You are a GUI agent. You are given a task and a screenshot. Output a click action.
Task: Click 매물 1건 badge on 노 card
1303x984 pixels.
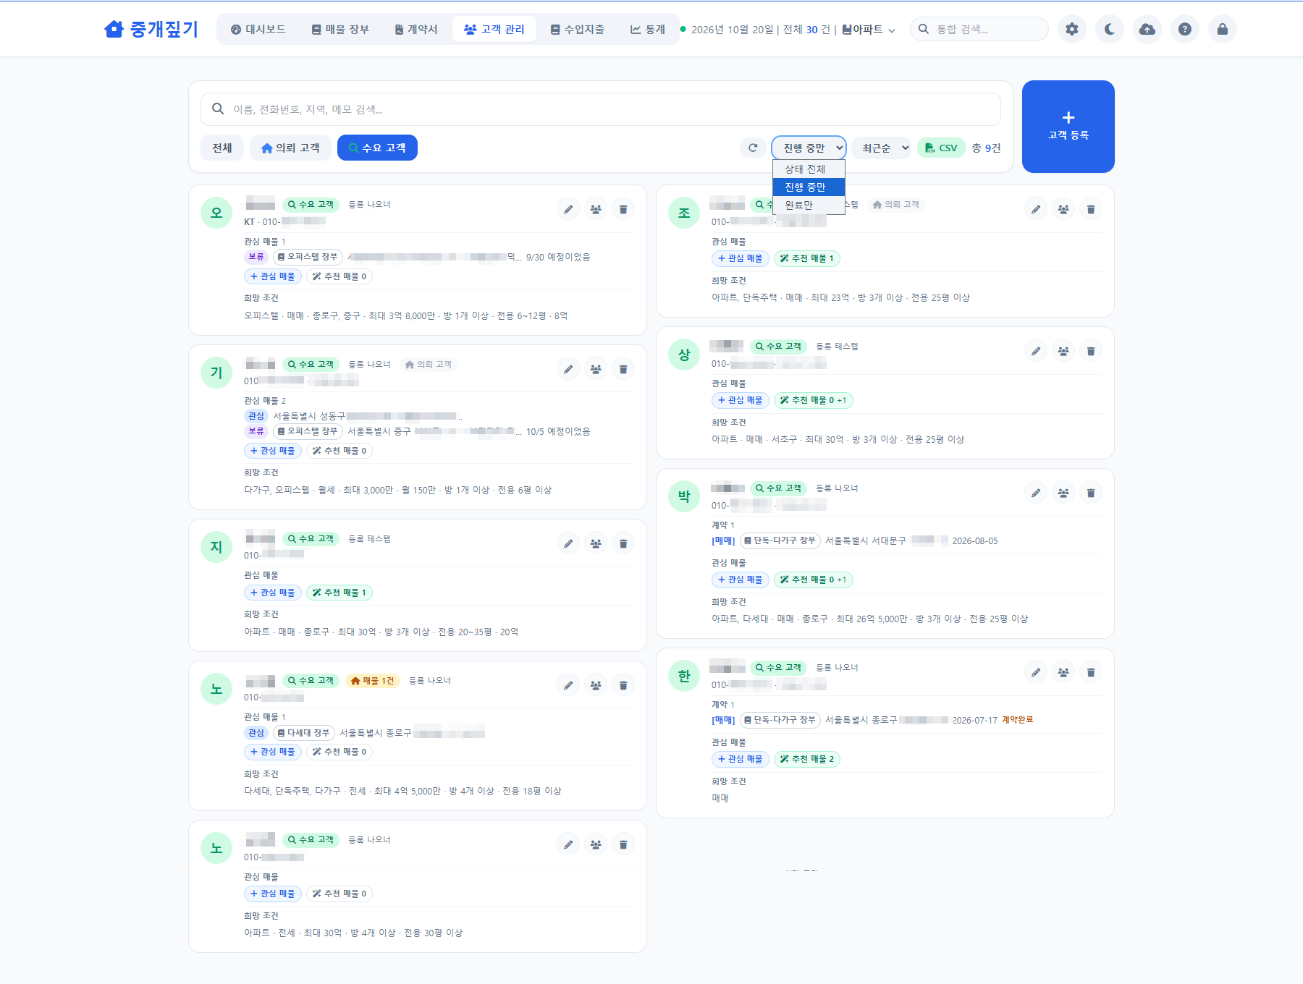point(373,681)
